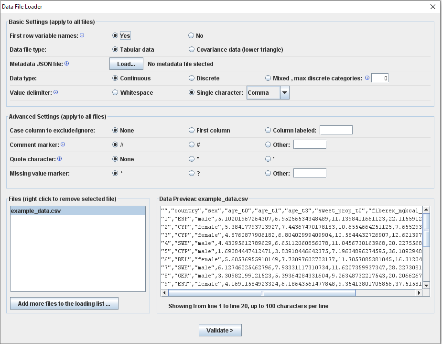Click data preview vertical scrollbar down arrow
The image size is (442, 344).
coord(426,285)
